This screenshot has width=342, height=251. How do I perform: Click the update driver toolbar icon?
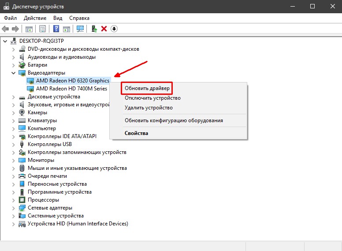click(x=94, y=29)
